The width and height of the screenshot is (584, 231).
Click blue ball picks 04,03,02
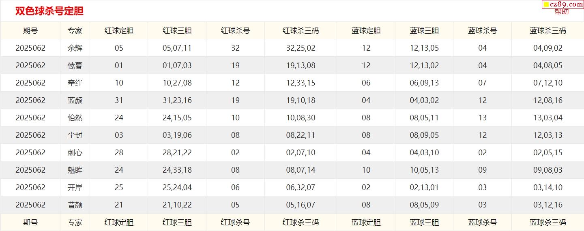pos(424,101)
